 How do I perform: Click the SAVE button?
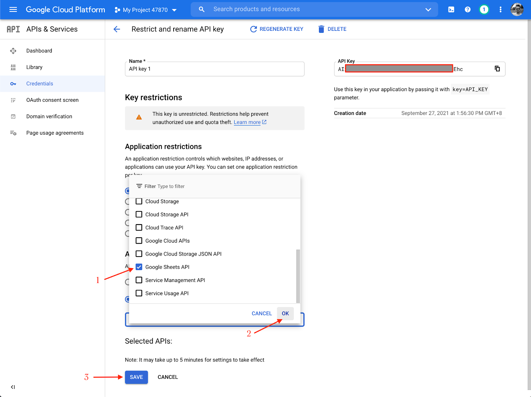[x=136, y=377]
